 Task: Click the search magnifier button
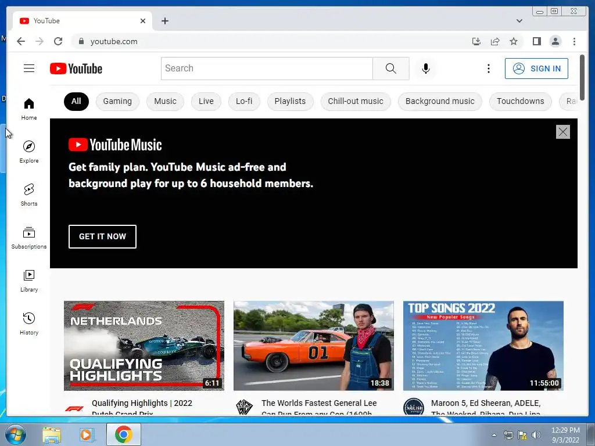[x=391, y=69]
